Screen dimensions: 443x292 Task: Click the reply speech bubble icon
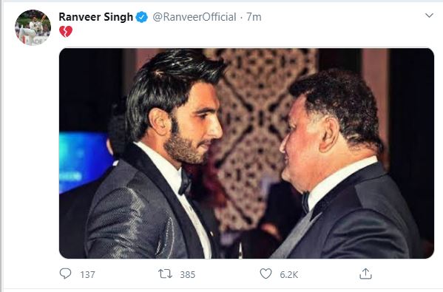tap(65, 274)
